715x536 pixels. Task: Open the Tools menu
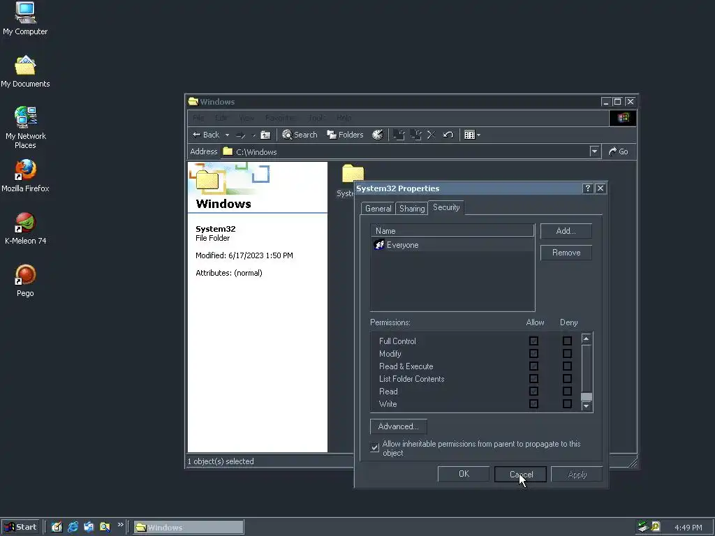[316, 118]
